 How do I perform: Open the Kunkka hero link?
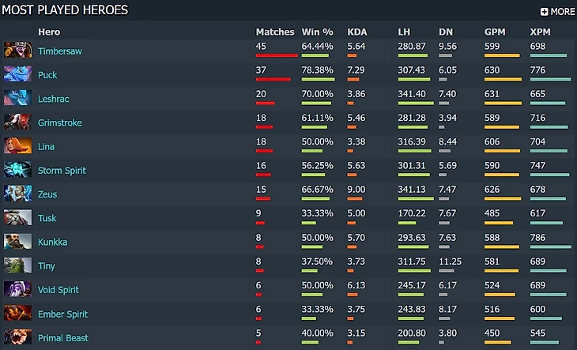(x=53, y=242)
